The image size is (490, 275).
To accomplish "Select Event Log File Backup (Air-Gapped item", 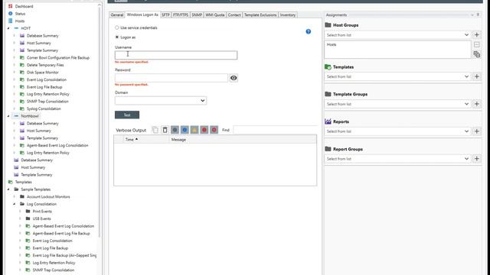I will click(64, 255).
